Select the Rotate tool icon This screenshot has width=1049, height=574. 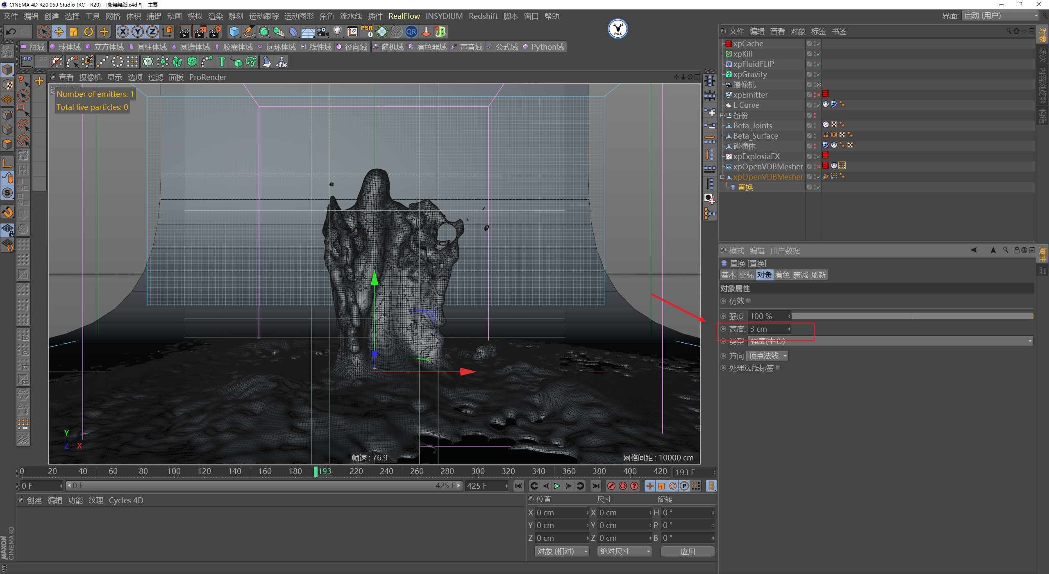[89, 32]
